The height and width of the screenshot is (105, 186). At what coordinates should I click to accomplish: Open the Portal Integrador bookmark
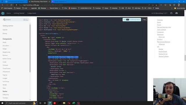[7, 8]
